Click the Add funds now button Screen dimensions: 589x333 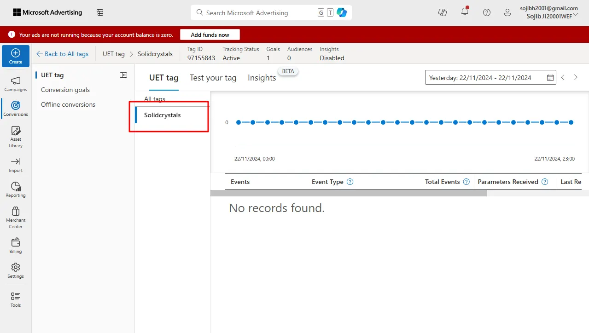click(210, 34)
